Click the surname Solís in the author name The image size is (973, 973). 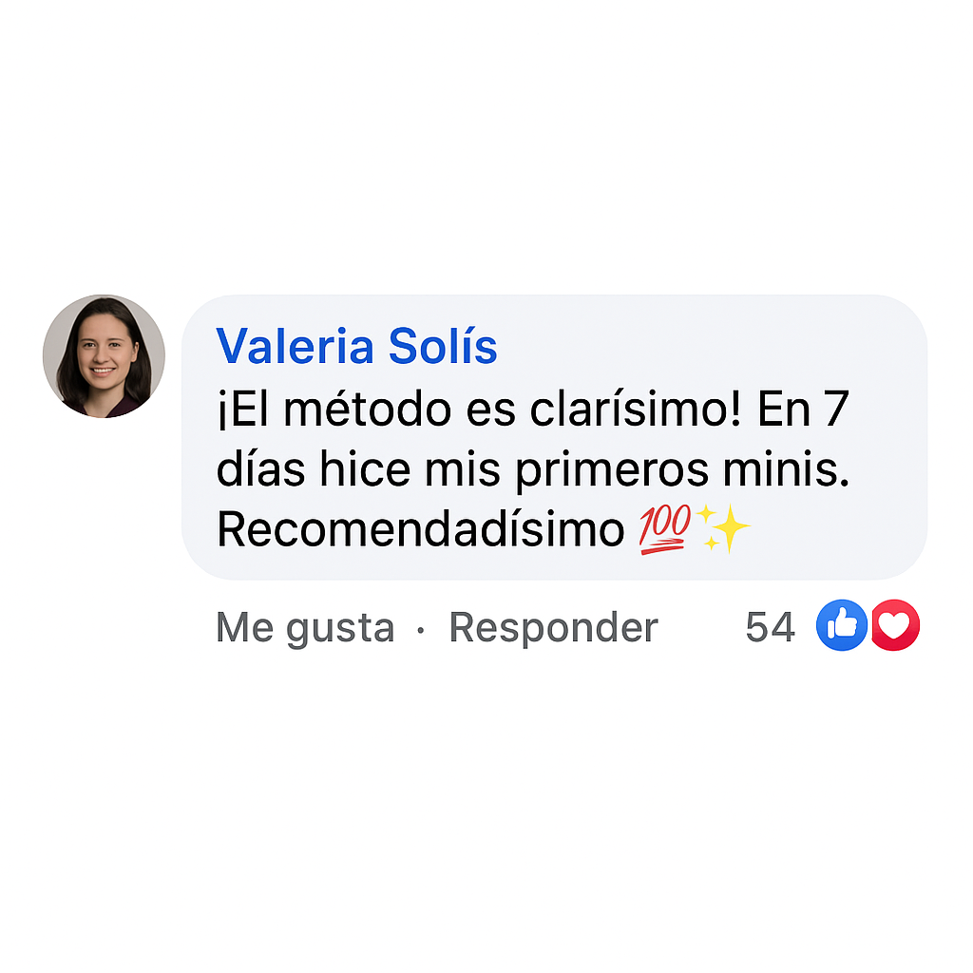tap(443, 346)
